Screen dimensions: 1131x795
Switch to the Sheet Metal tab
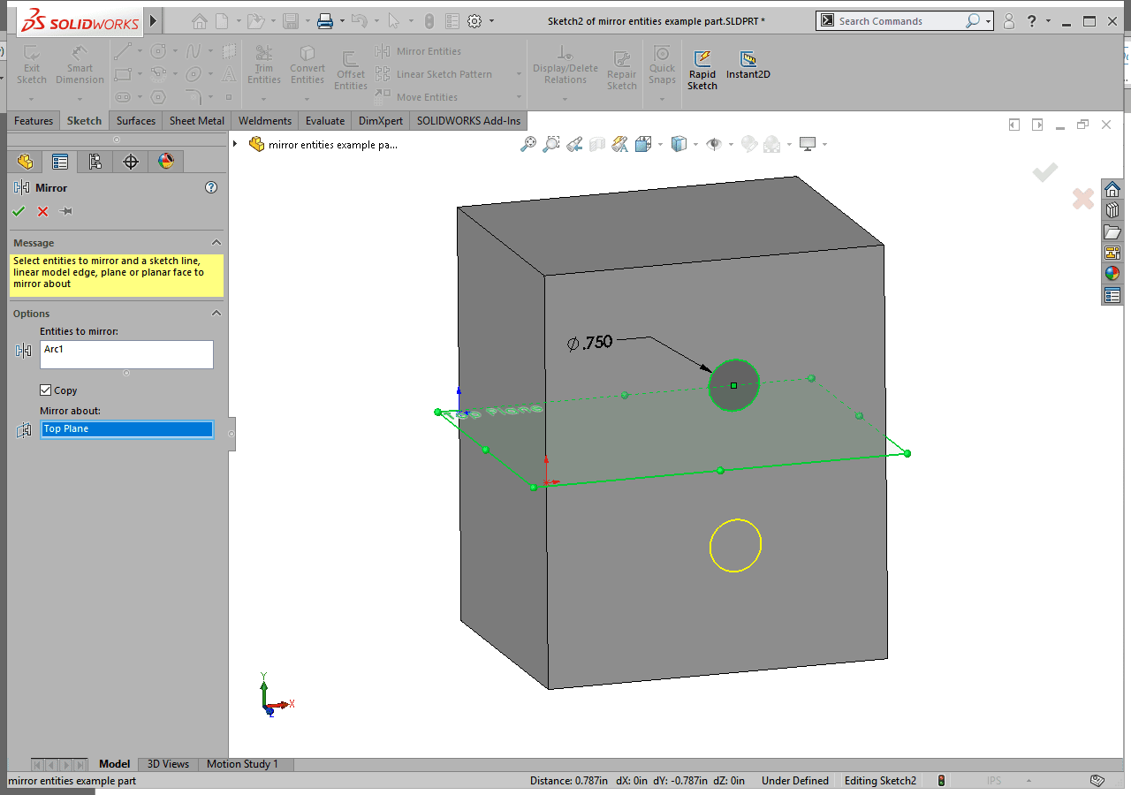coord(196,121)
